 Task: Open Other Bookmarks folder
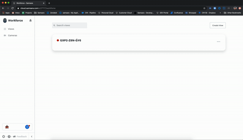coord(232,13)
